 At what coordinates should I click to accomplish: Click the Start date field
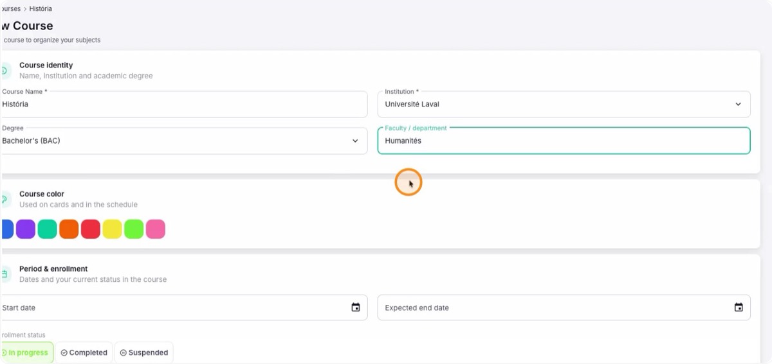(x=183, y=308)
